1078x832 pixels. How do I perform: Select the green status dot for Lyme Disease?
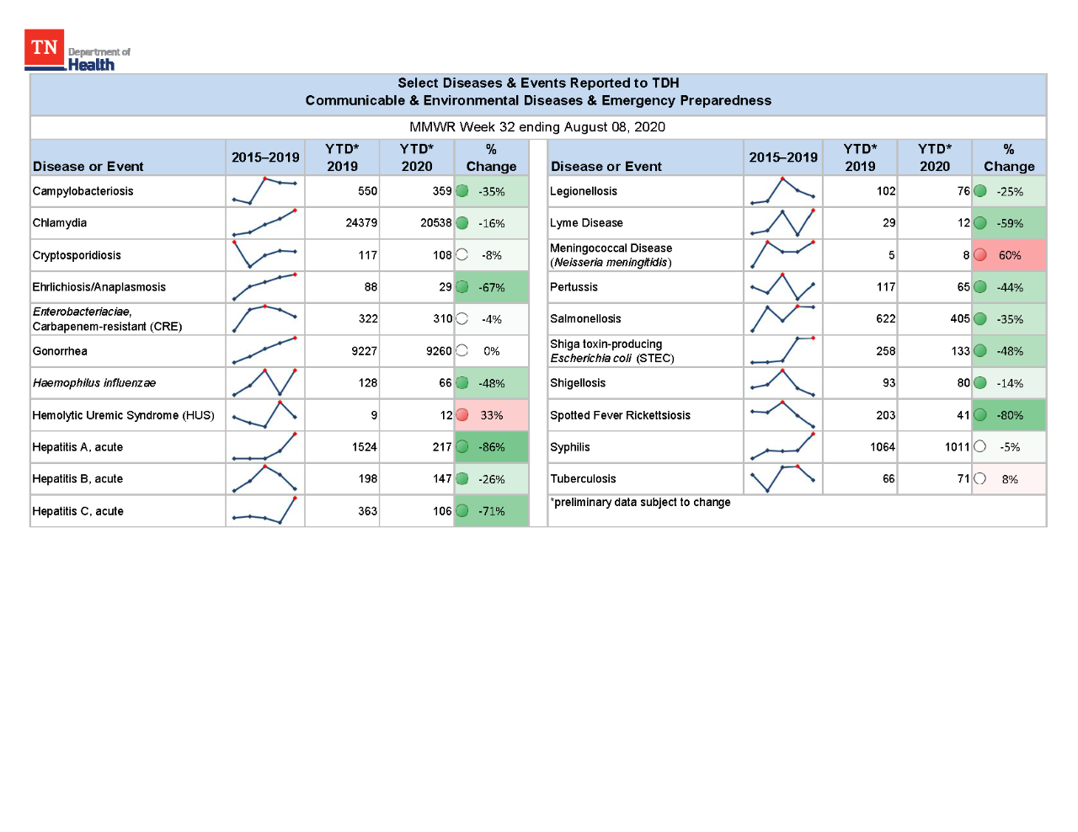[x=980, y=223]
